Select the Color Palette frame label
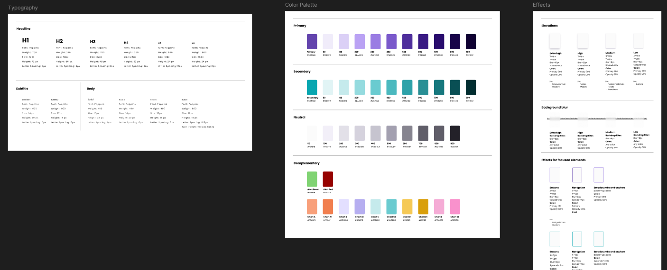This screenshot has height=270, width=667. coord(301,5)
